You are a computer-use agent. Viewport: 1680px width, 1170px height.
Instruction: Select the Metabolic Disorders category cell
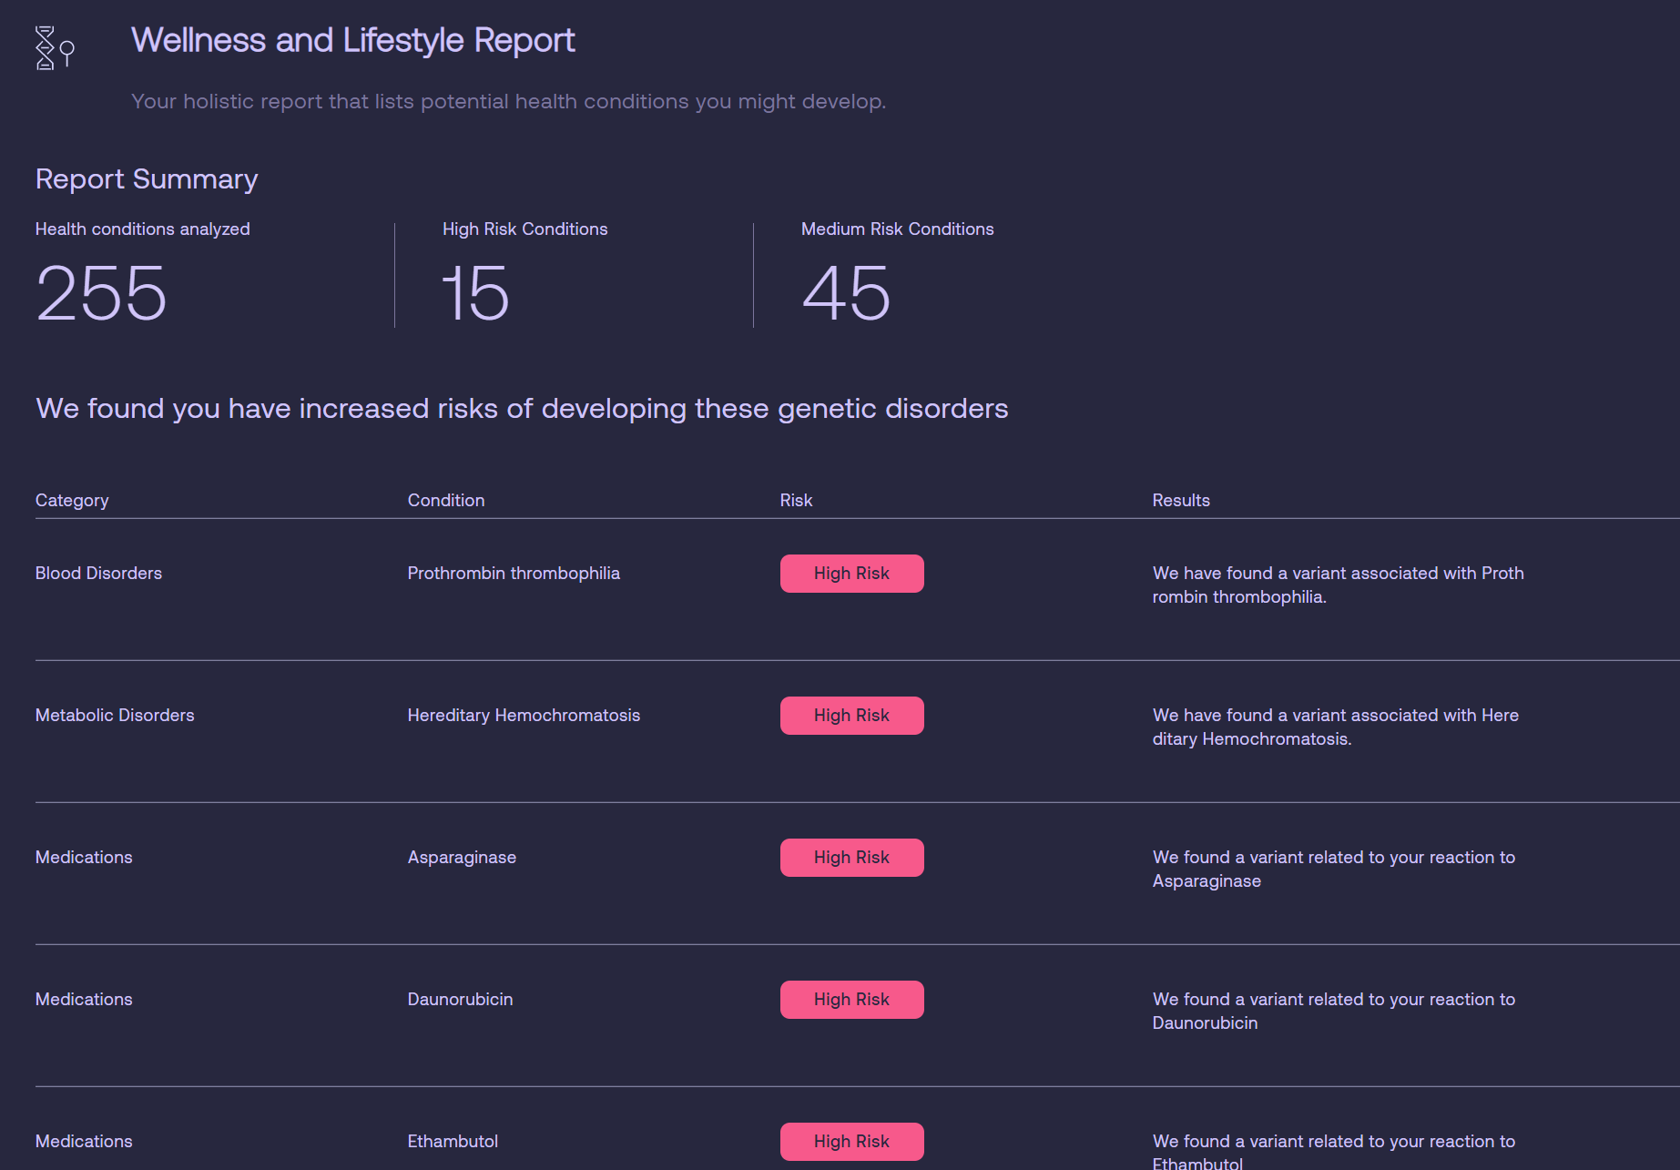click(115, 716)
